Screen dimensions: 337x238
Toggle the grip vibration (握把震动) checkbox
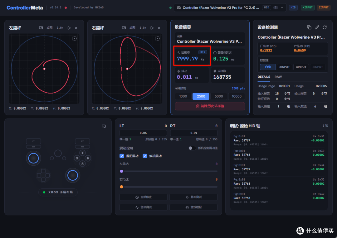pos(122,156)
